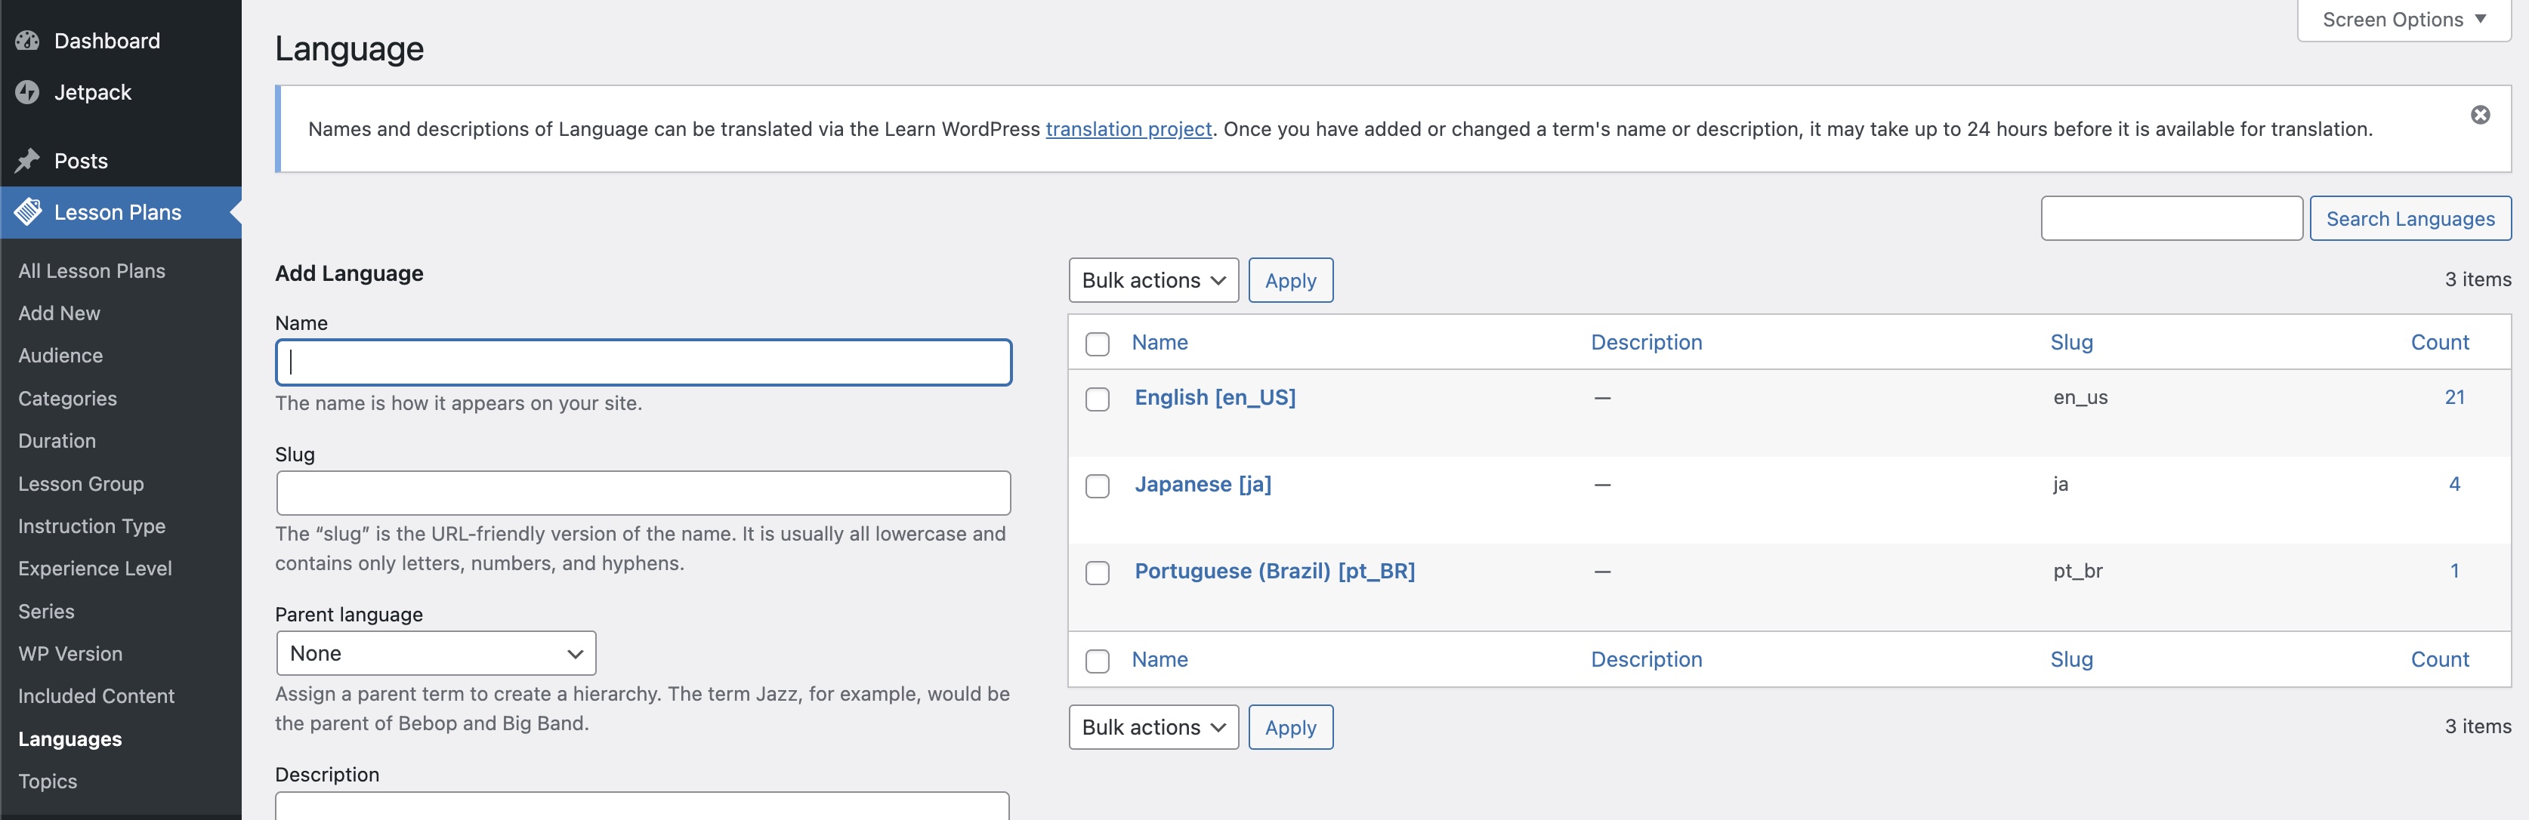Focus the Slug input field
This screenshot has width=2529, height=820.
tap(643, 493)
